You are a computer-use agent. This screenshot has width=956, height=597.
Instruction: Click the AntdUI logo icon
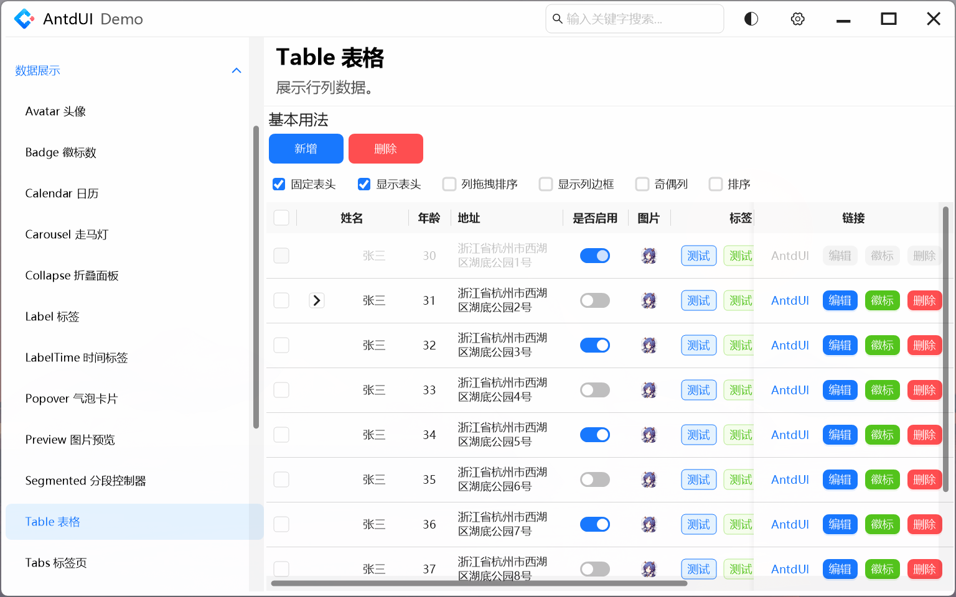(24, 19)
